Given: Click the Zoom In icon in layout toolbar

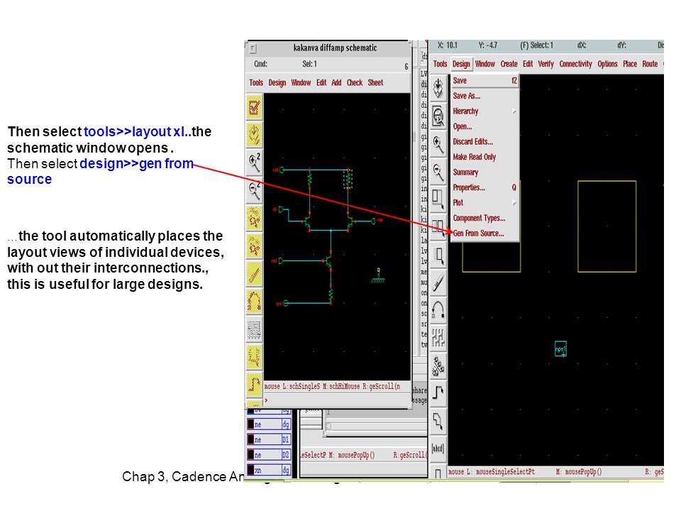Looking at the screenshot, I should tap(438, 144).
